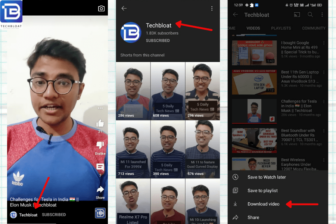Click 'I bought Google Home Mini' video title
Screen dimensions: 336x224
click(x=300, y=47)
